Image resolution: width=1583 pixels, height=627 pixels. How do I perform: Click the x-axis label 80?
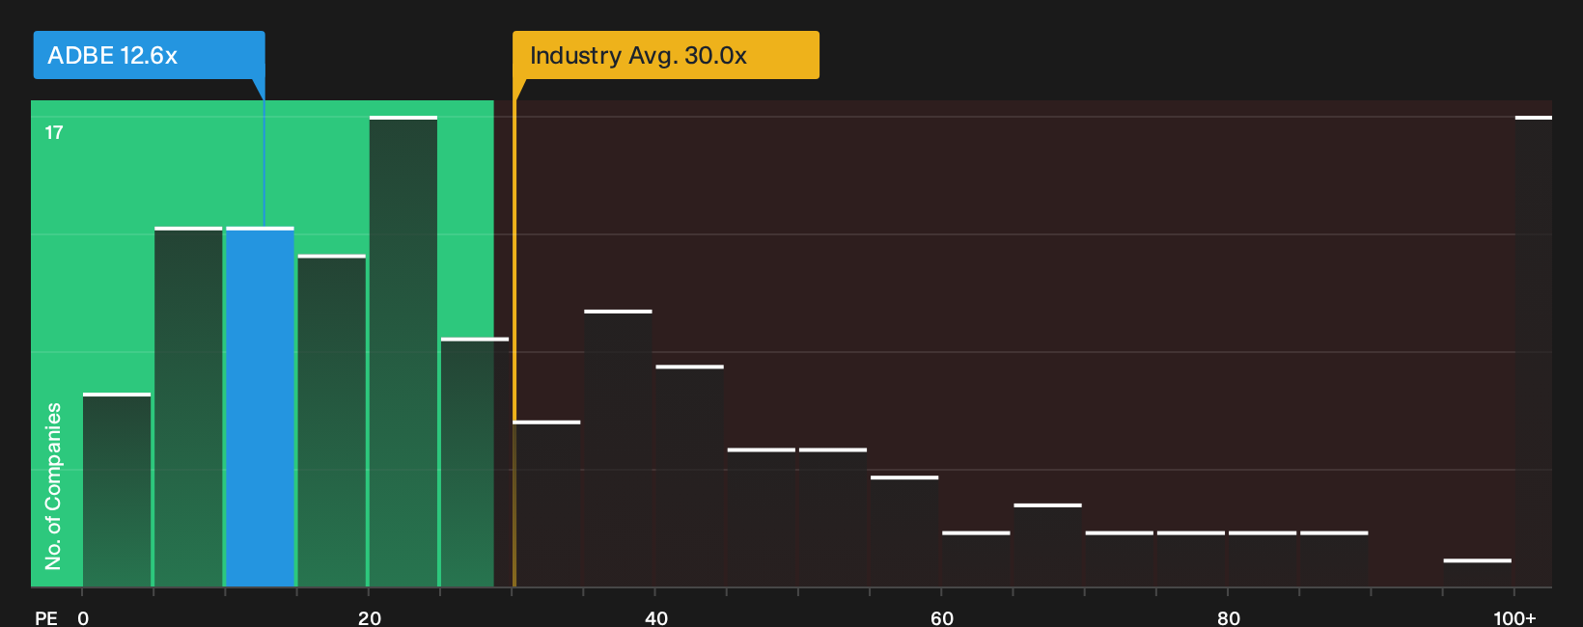(x=1228, y=617)
